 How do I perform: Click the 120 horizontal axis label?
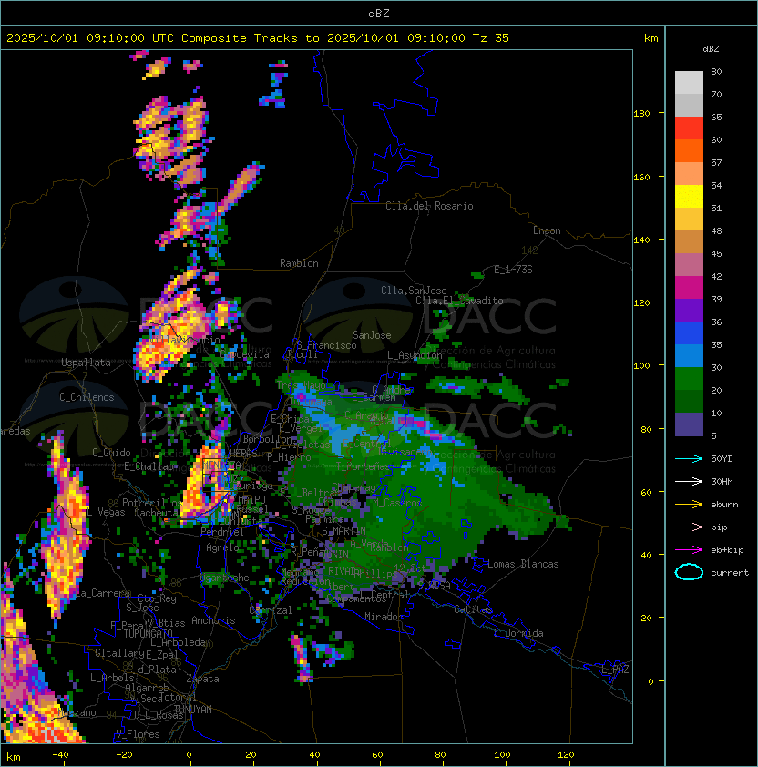point(566,754)
